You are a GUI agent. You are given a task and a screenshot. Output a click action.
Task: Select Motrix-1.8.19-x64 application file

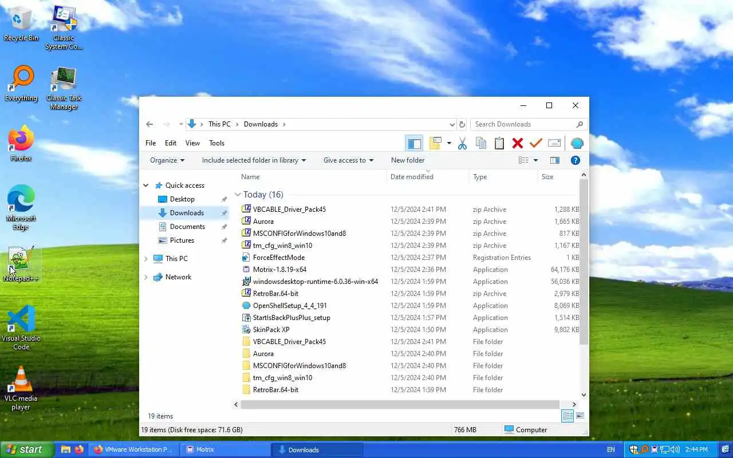coord(279,270)
